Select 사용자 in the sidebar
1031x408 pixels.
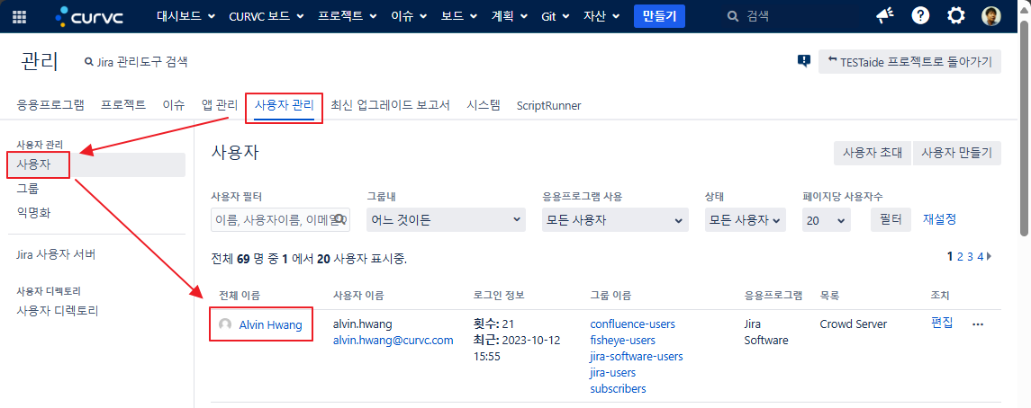click(x=96, y=164)
